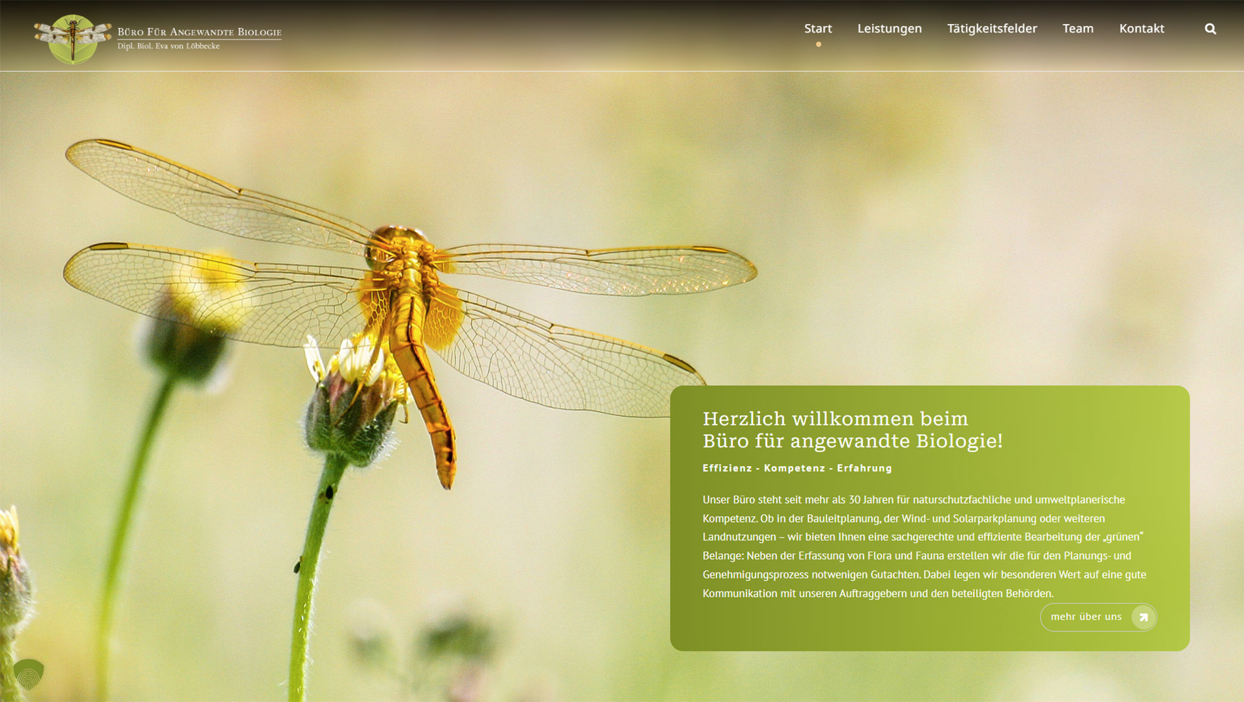This screenshot has height=702, width=1244.
Task: Open the search magnifier icon
Action: pos(1210,29)
